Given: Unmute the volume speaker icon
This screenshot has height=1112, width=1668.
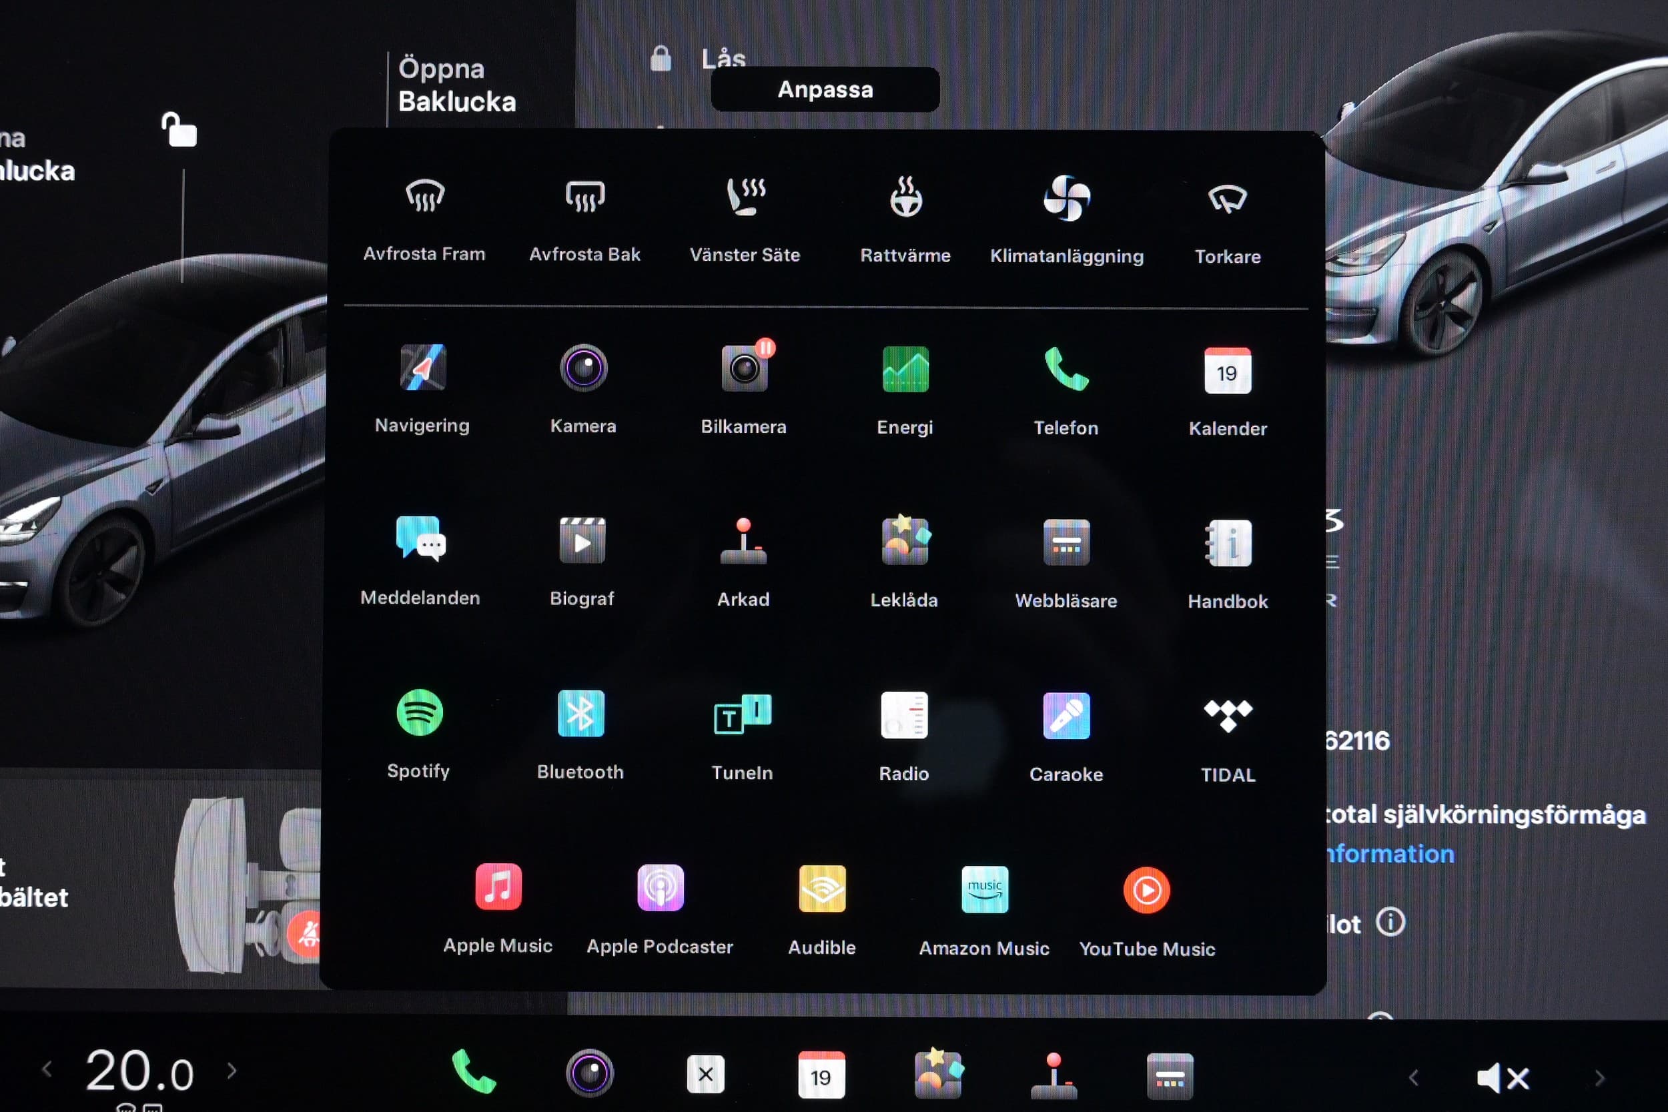Looking at the screenshot, I should pos(1503,1078).
